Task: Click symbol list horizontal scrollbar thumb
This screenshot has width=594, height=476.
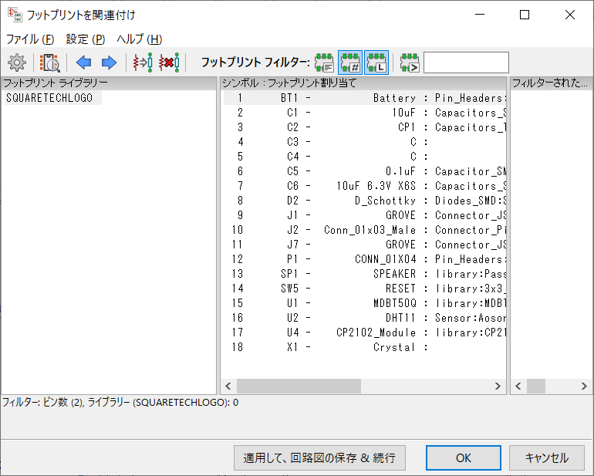Action: (299, 387)
